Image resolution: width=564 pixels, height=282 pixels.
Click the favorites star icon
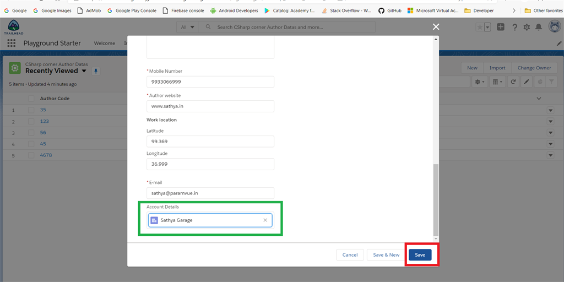click(x=480, y=27)
